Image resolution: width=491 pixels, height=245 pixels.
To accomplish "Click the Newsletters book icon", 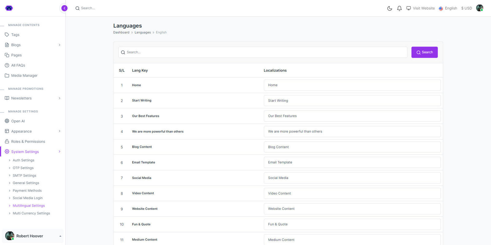I will (7, 98).
